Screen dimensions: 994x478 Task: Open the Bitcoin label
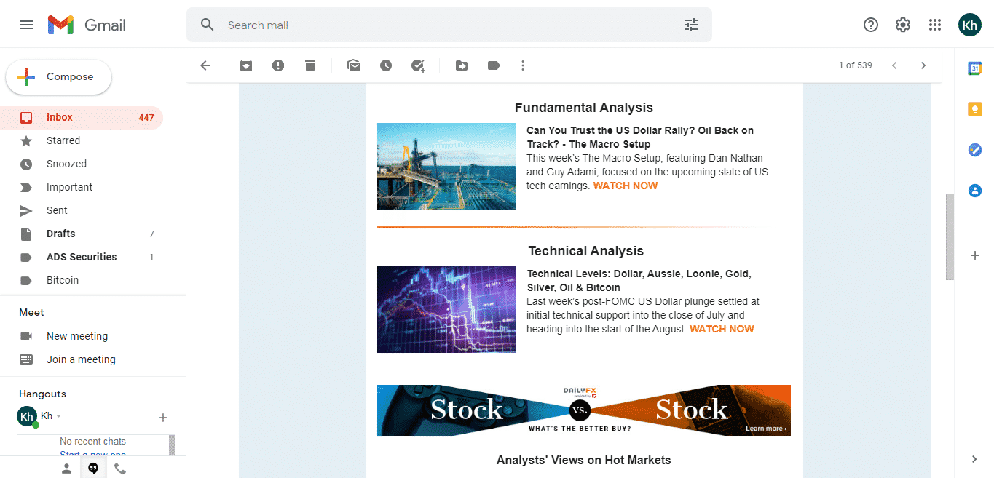[x=82, y=280]
